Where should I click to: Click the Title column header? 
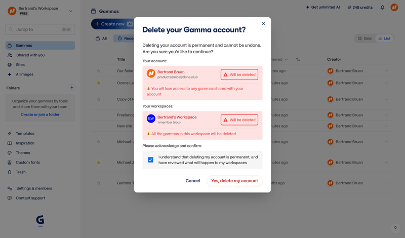click(121, 59)
